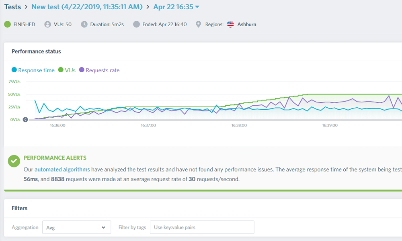Open New test (4/22/2019, 11:35:11 AM) breadcrumb
The image size is (402, 241).
coord(87,7)
